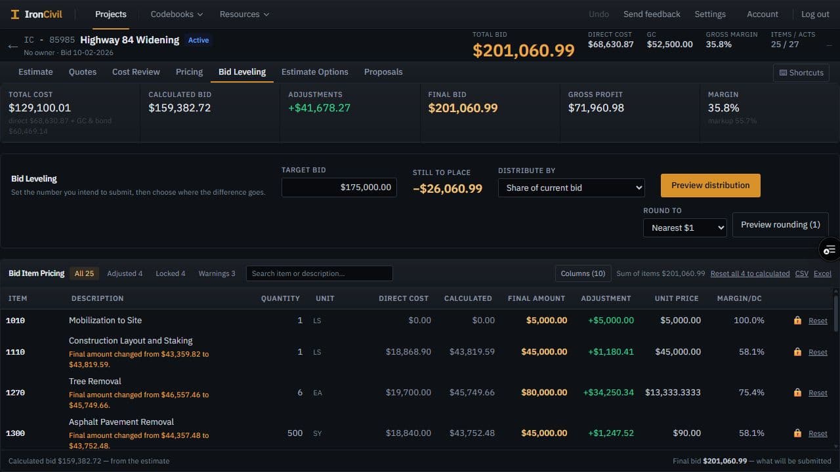Click the bid item table scrollbar

pos(835,313)
